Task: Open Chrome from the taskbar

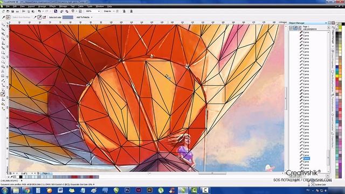Action: point(27,190)
